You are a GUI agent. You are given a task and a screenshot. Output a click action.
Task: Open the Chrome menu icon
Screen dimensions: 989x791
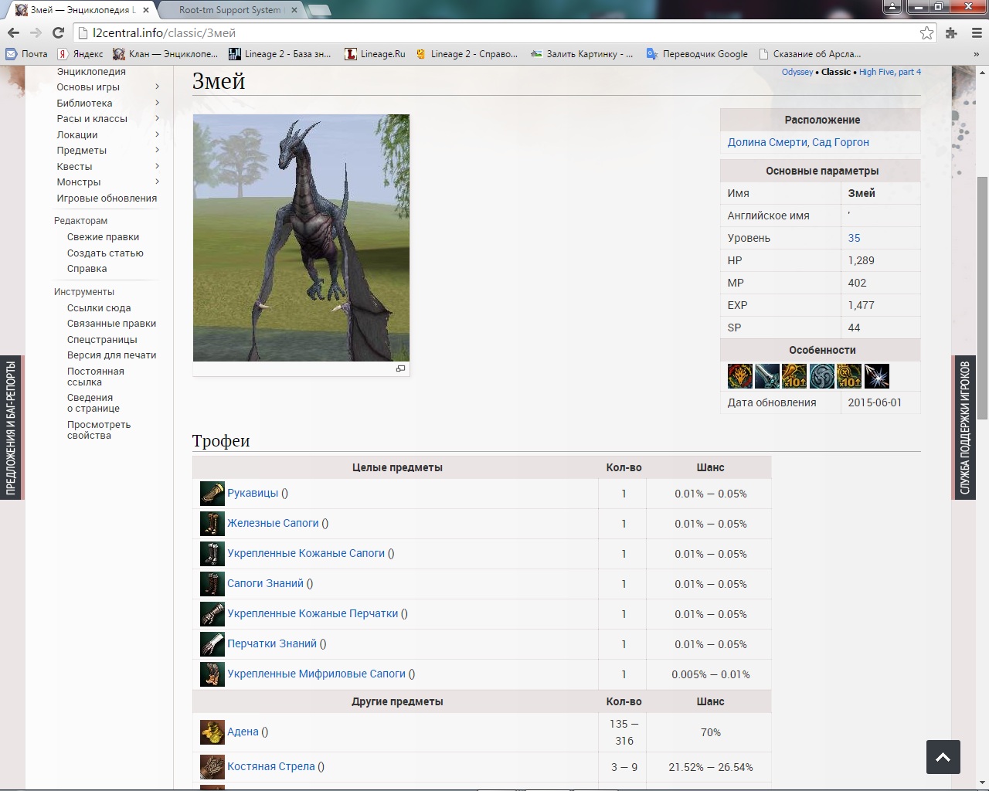(975, 32)
